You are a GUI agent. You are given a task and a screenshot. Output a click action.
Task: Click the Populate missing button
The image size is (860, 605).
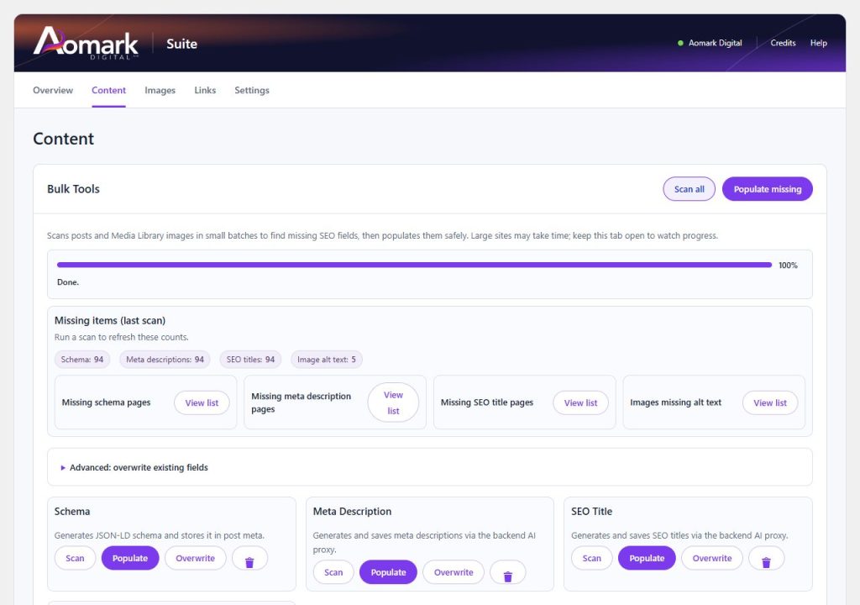[768, 189]
